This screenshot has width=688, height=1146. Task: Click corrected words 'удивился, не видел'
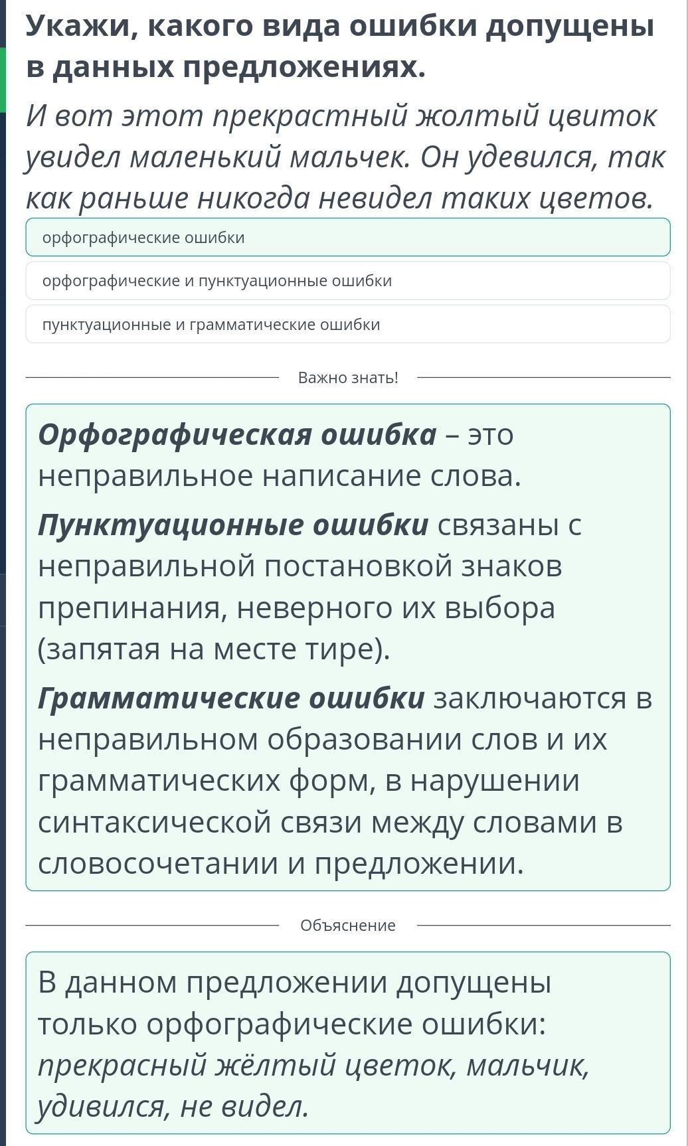click(x=173, y=1107)
